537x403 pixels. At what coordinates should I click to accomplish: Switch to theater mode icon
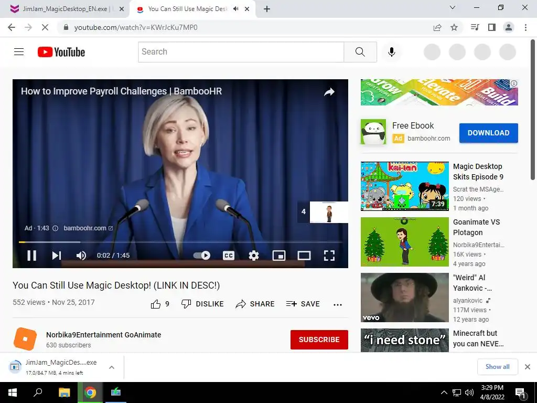(x=304, y=256)
